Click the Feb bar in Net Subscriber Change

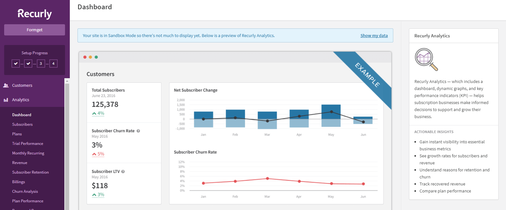(x=235, y=118)
